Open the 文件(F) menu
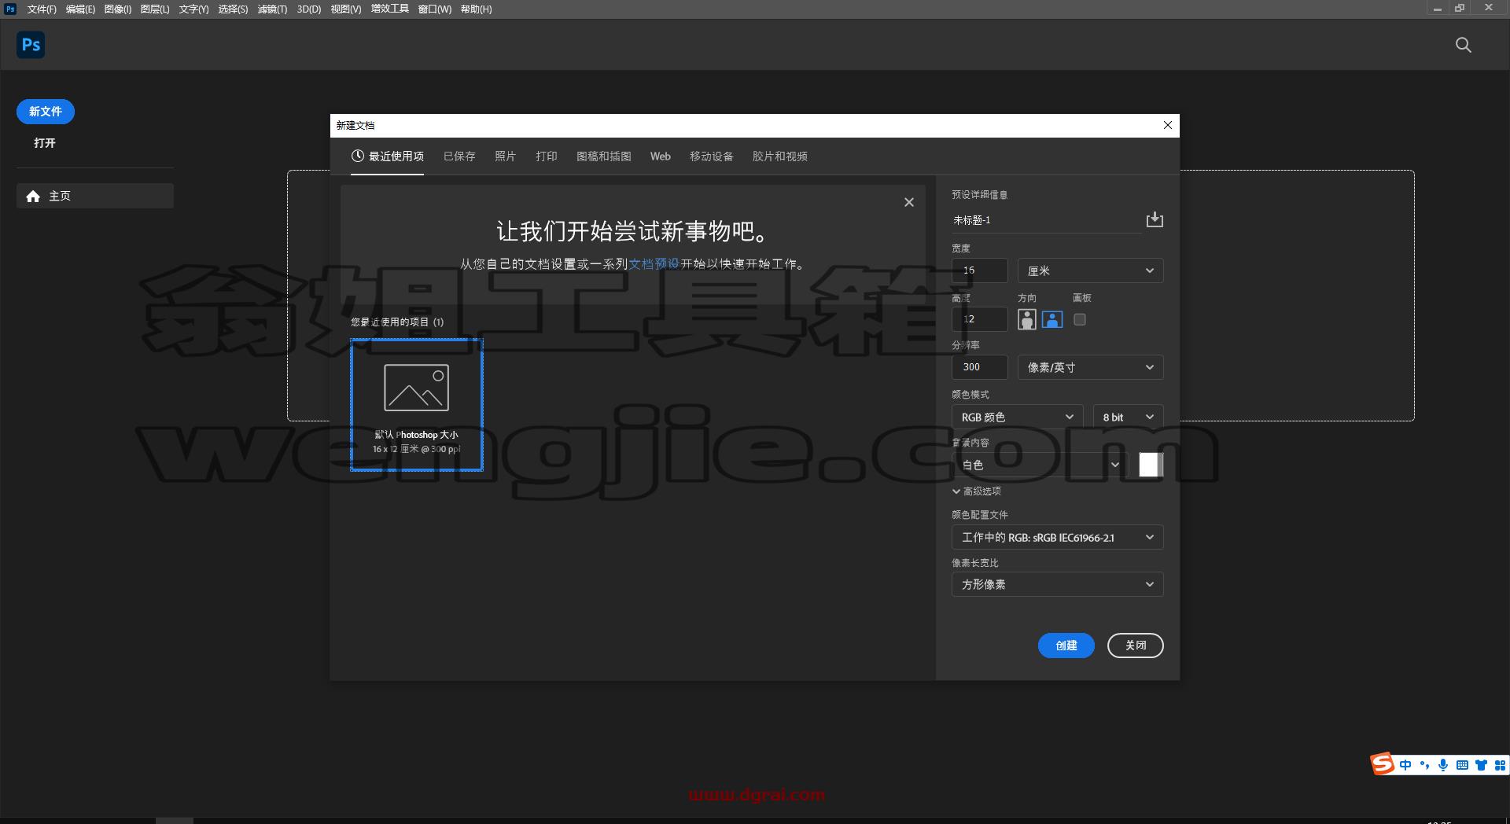This screenshot has height=824, width=1510. click(x=42, y=9)
